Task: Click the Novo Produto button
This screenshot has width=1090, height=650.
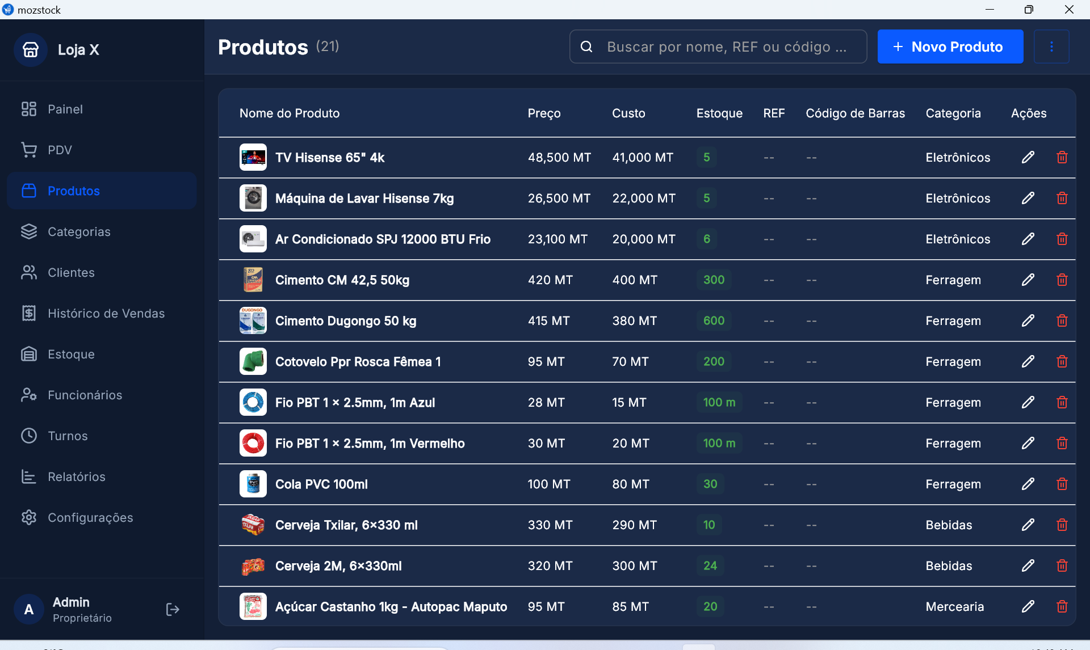Action: coord(950,47)
